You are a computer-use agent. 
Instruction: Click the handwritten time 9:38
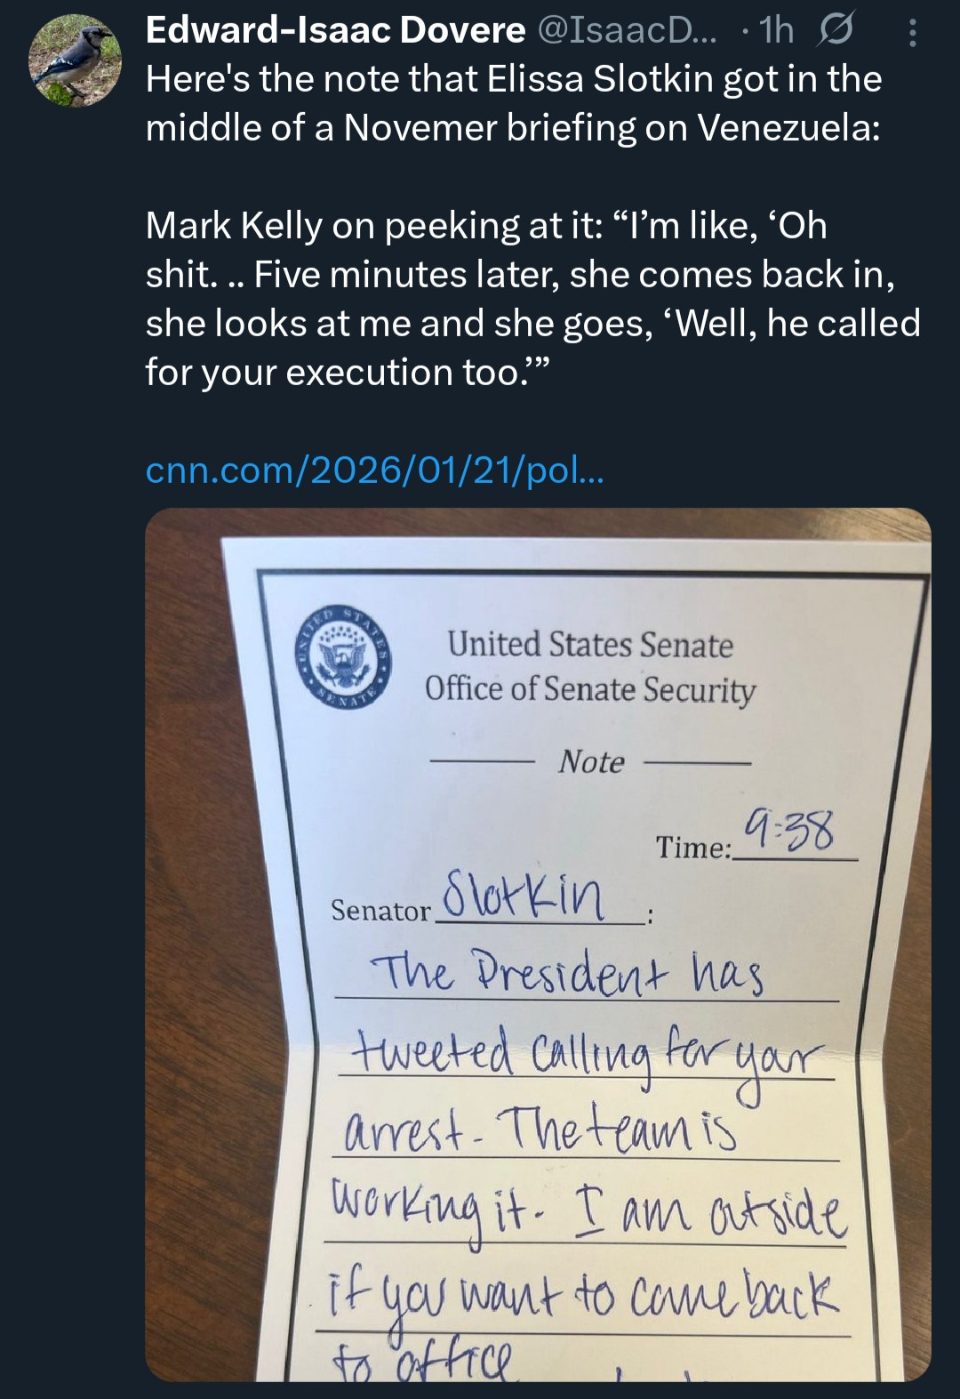(789, 831)
